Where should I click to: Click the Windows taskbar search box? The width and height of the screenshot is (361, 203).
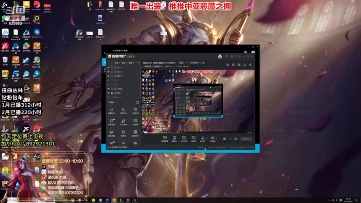pos(32,200)
